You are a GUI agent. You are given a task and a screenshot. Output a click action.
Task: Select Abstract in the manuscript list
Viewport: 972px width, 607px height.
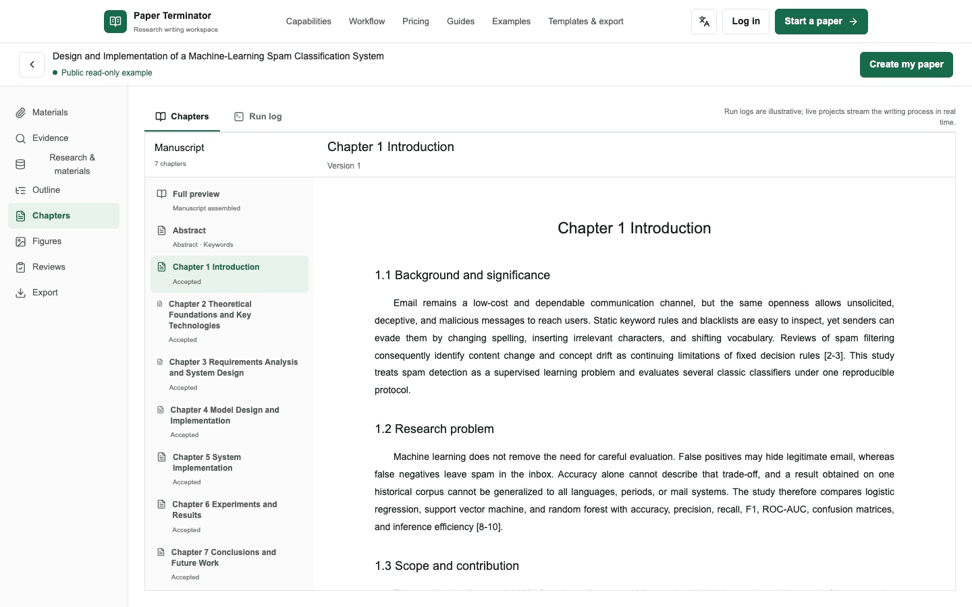click(x=230, y=237)
